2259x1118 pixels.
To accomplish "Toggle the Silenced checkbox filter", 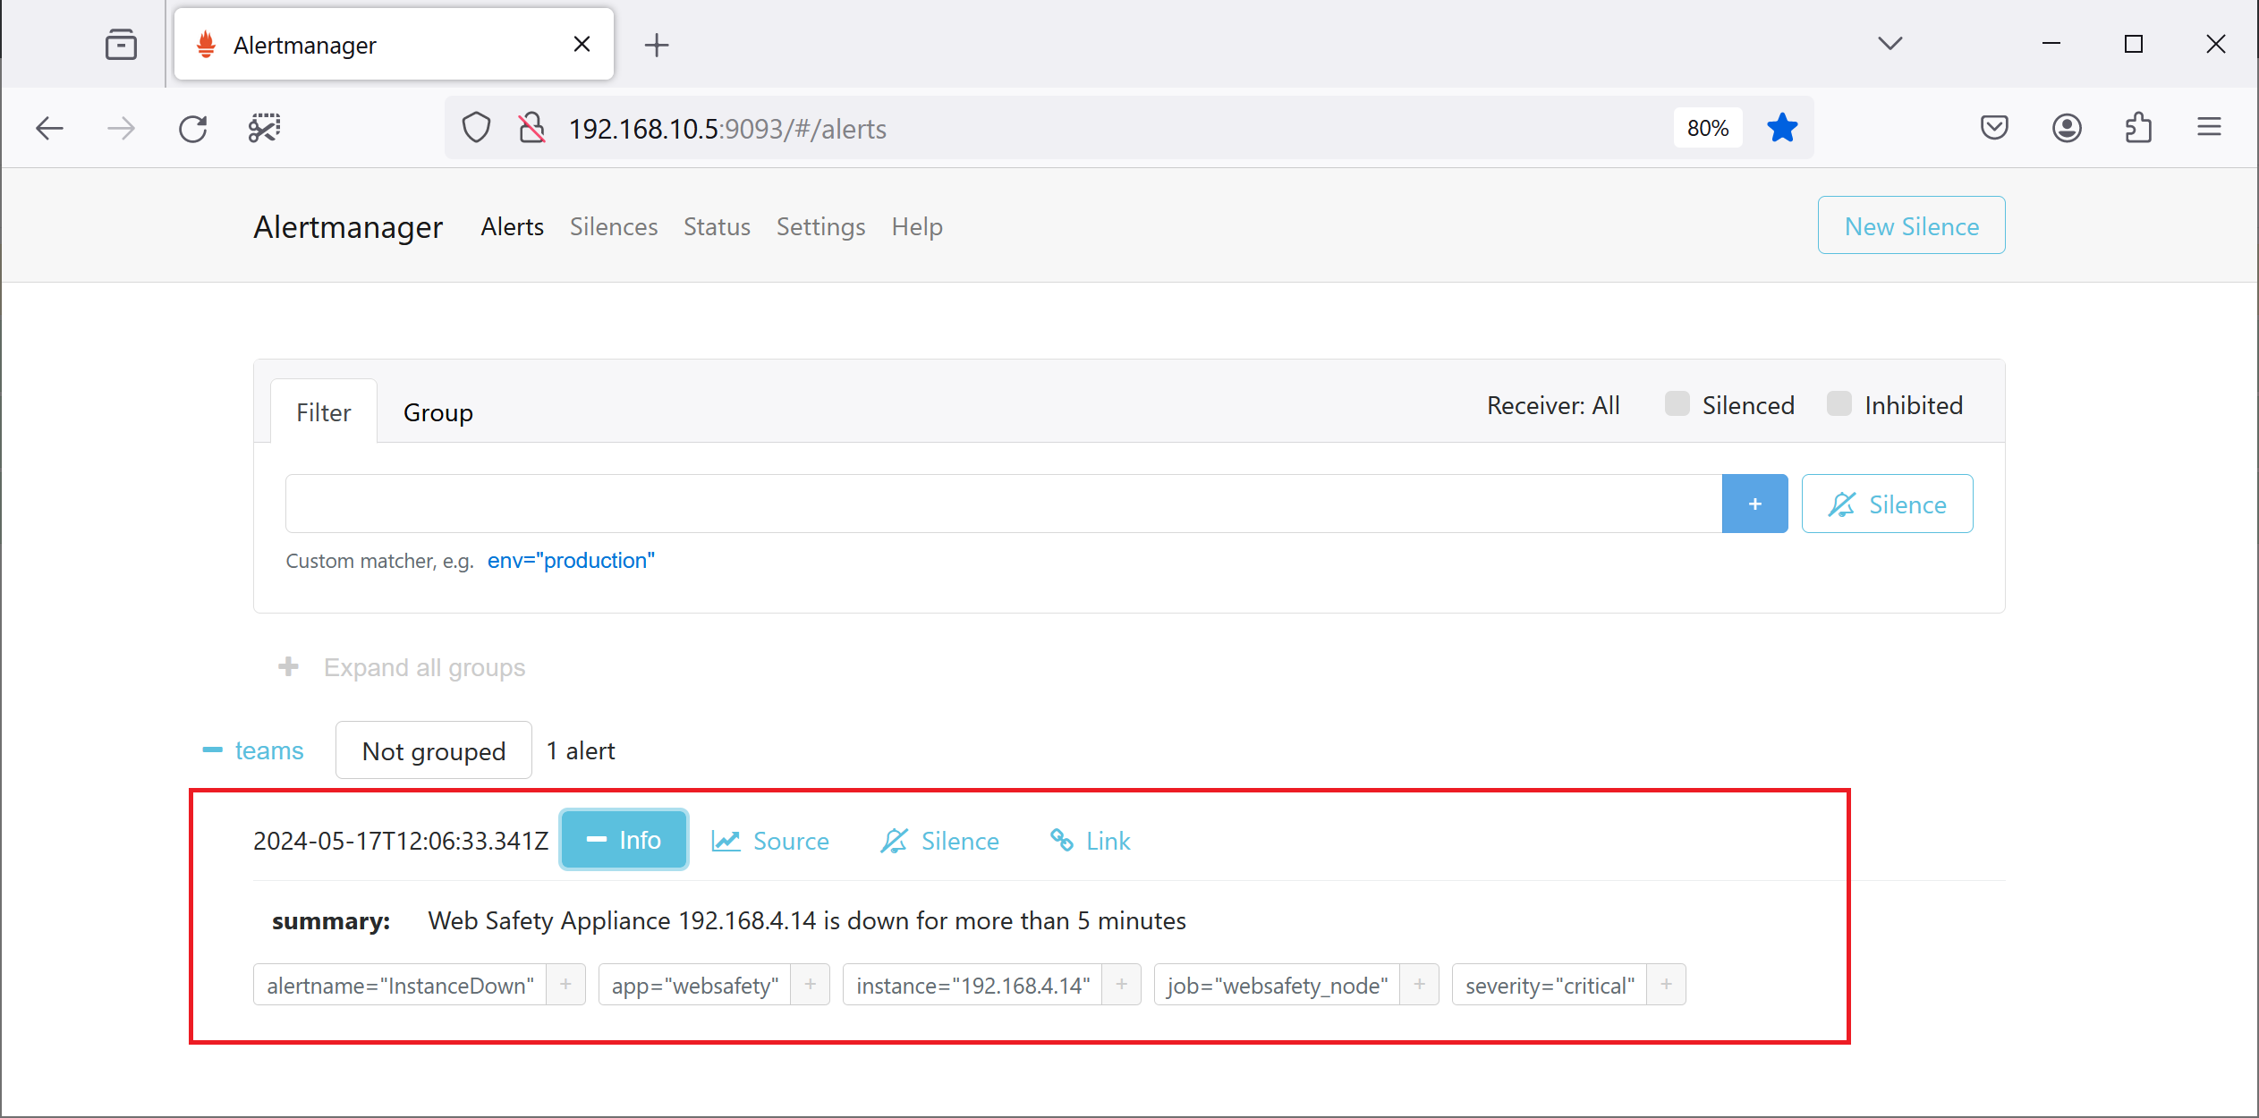I will tap(1676, 405).
